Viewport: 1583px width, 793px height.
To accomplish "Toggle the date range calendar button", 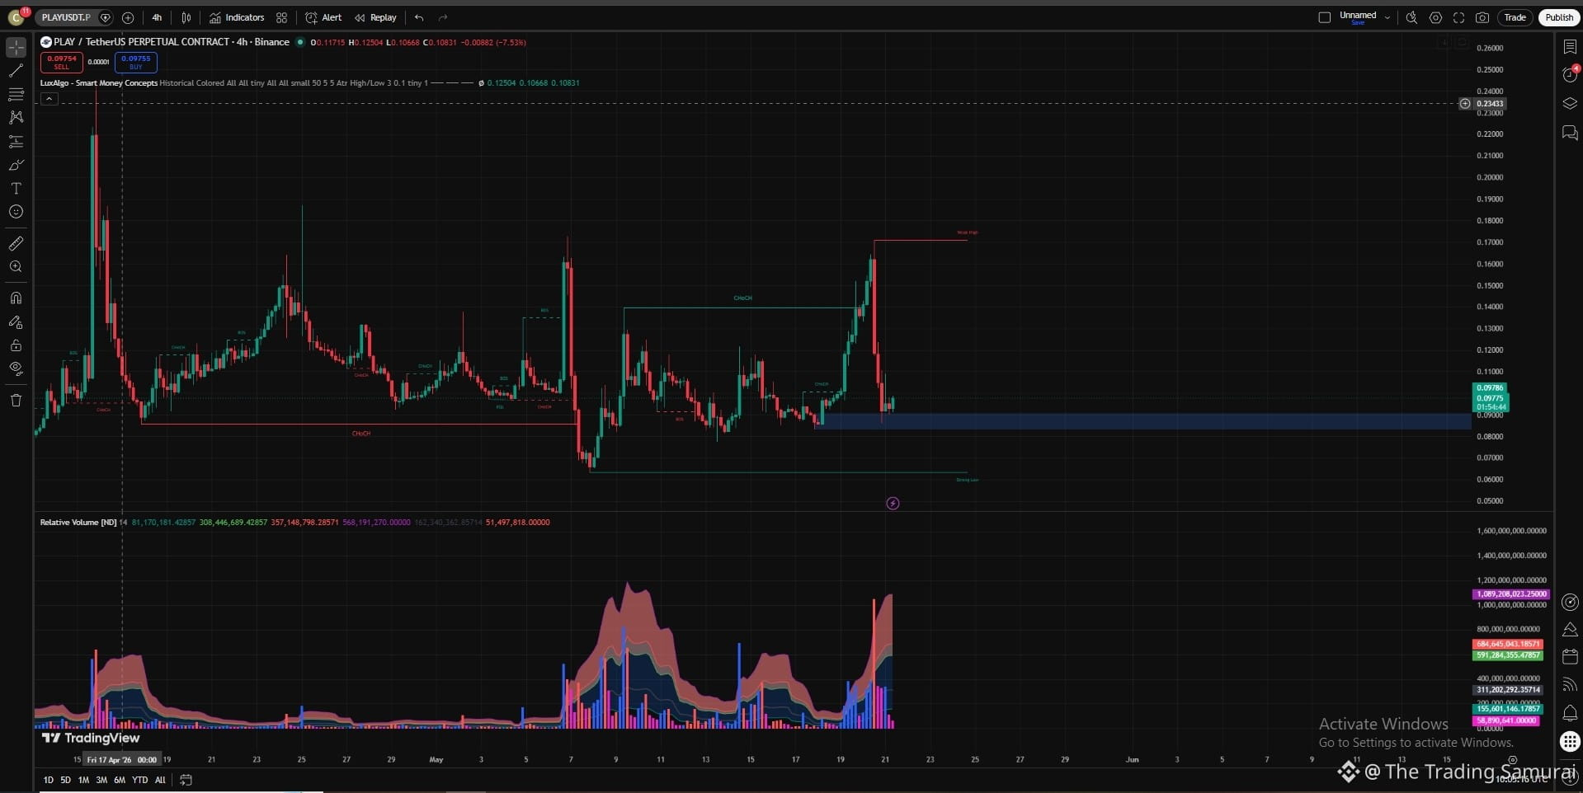I will 186,780.
